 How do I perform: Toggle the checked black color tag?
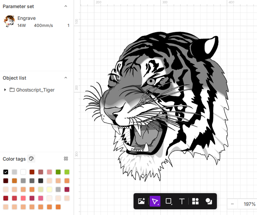tap(5, 172)
